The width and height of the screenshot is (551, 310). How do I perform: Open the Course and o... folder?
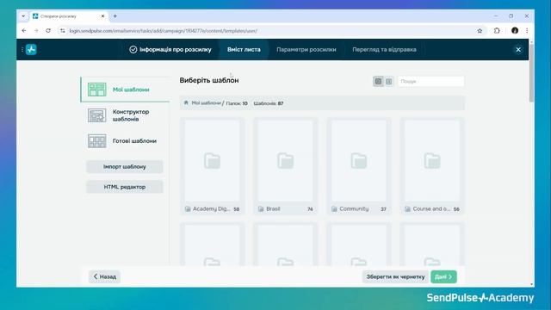click(432, 166)
